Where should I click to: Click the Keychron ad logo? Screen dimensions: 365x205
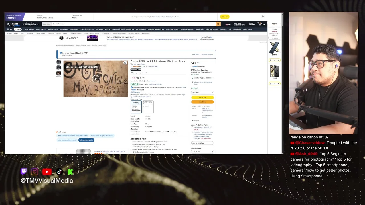point(69,38)
